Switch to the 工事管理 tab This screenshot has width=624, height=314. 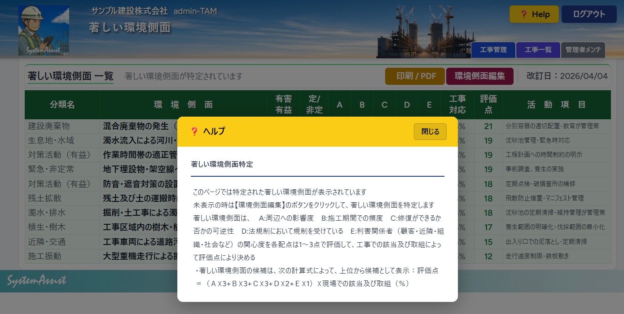[x=493, y=50]
